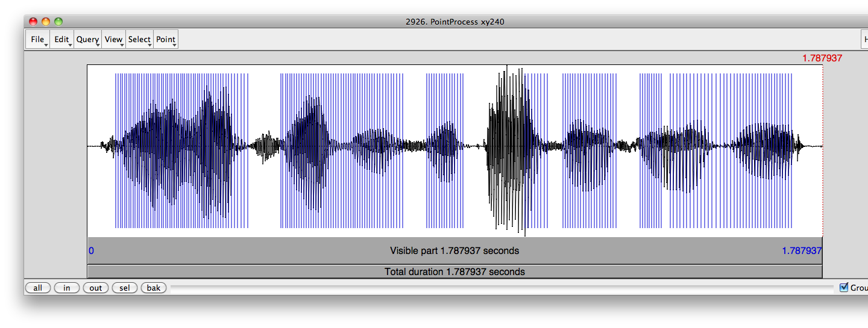The image size is (868, 328).
Task: Click the blue 0 start time label
Action: click(91, 251)
